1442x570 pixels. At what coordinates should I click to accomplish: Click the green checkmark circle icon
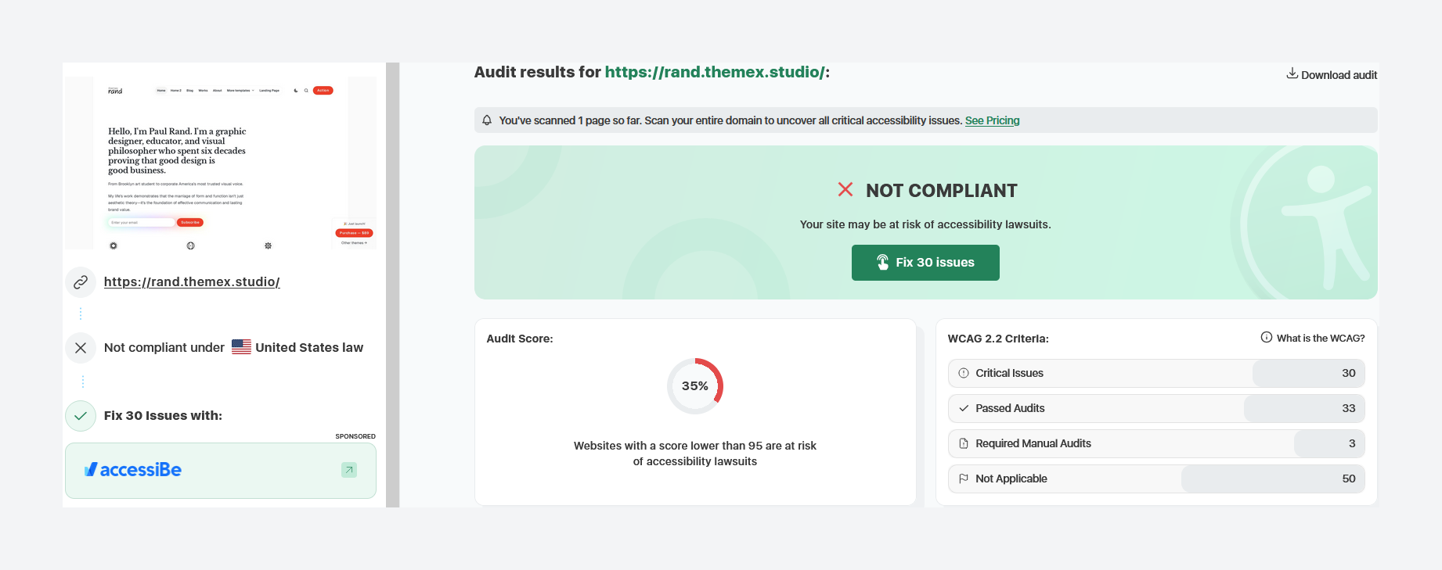[x=81, y=416]
